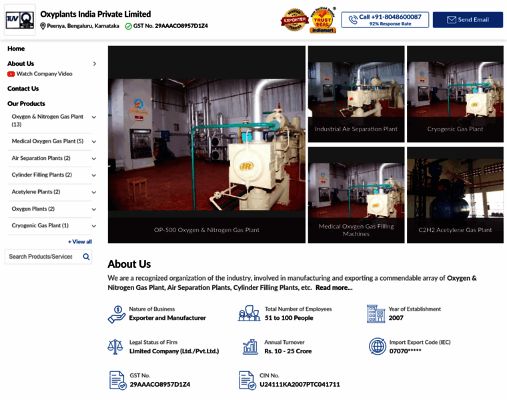Open the About Us sidebar item
The width and height of the screenshot is (507, 400).
21,63
